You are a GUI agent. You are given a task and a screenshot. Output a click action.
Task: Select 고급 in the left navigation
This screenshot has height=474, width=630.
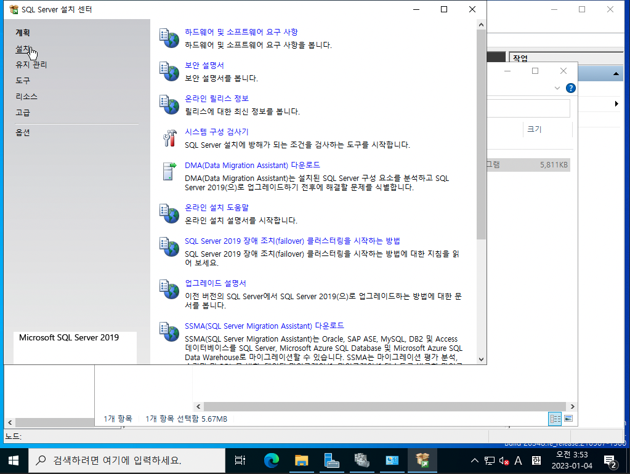[x=23, y=113]
